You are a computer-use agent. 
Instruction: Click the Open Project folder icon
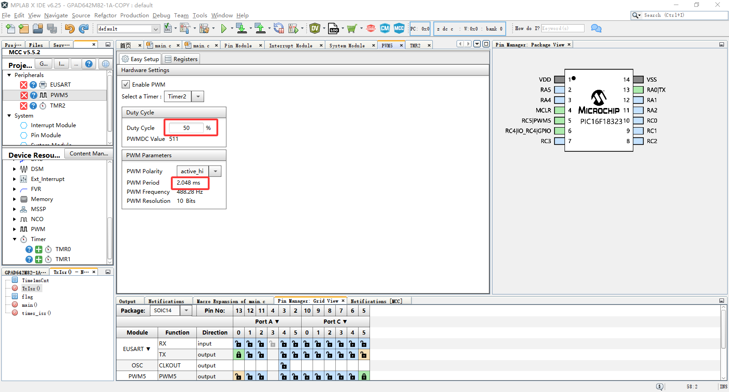coord(38,29)
